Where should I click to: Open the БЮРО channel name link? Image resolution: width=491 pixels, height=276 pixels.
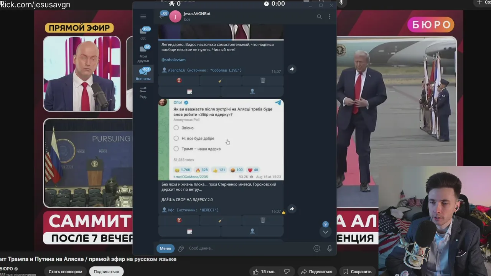point(7,269)
